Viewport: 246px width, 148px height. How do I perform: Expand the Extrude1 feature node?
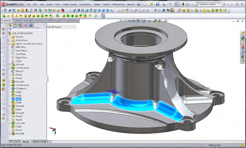[10, 64]
